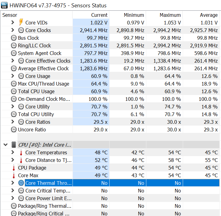This screenshot has height=216, width=221.
Task: Select the Total CPU Utility label
Action: [36, 114]
